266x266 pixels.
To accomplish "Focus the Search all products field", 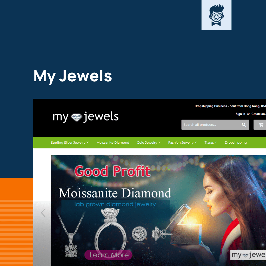I will pyautogui.click(x=211, y=125).
